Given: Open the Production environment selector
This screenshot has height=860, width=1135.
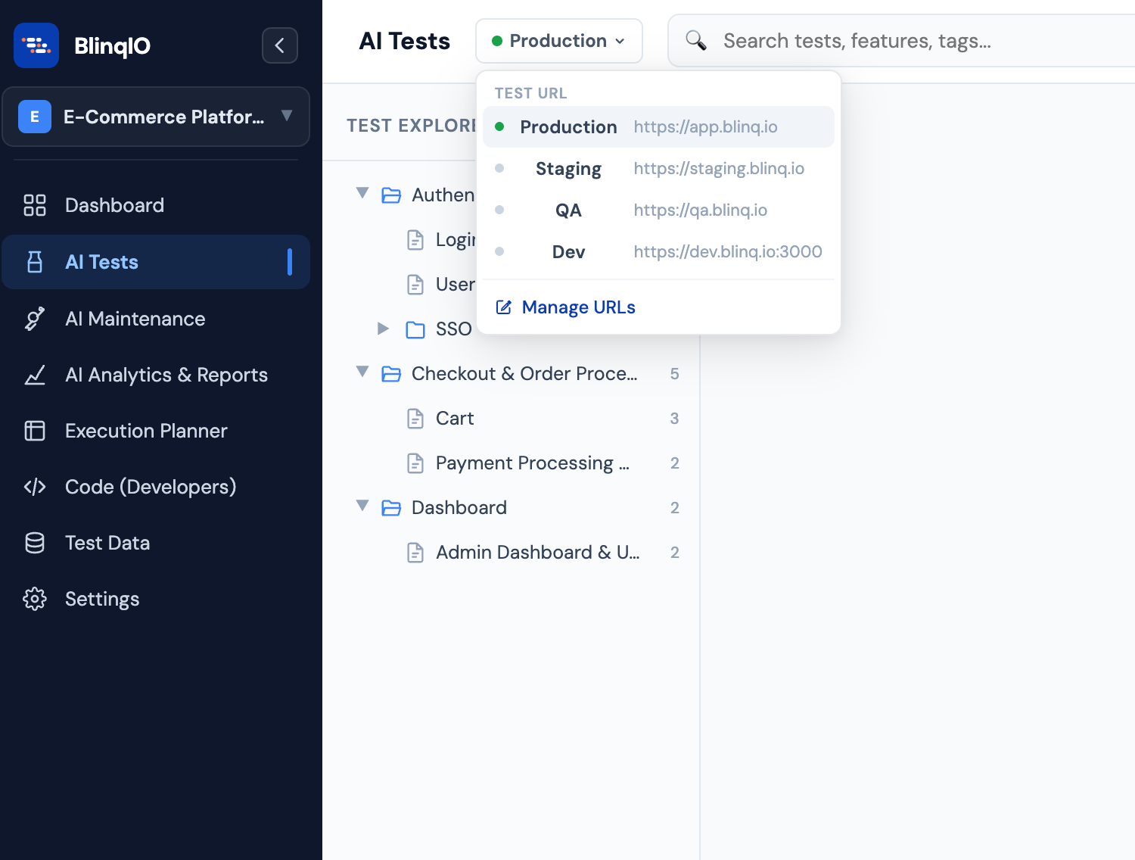Looking at the screenshot, I should click(558, 41).
